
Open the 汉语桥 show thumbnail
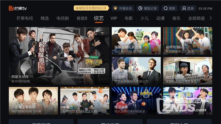click(136, 71)
